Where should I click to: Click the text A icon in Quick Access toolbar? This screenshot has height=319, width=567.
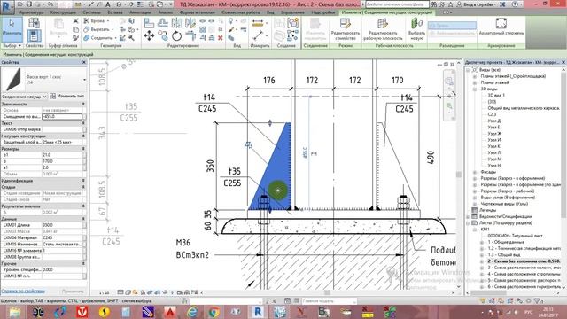[x=108, y=4]
